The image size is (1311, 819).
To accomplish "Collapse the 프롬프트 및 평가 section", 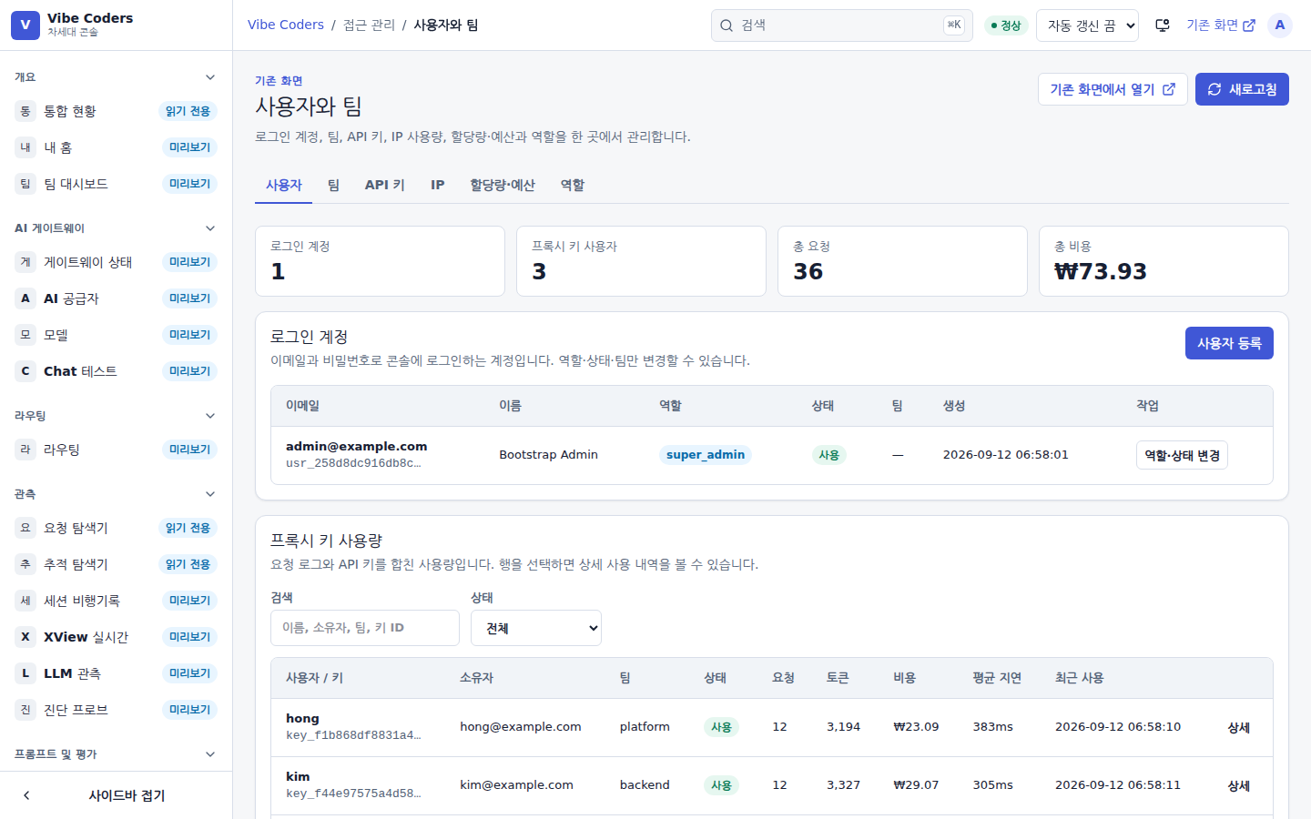I will 210,754.
